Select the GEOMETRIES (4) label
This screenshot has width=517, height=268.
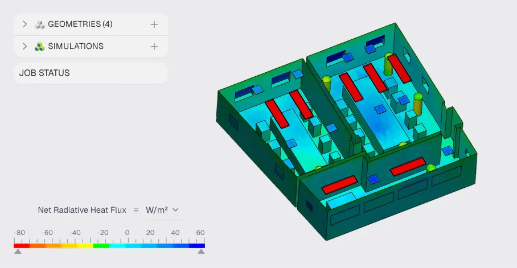click(x=80, y=24)
